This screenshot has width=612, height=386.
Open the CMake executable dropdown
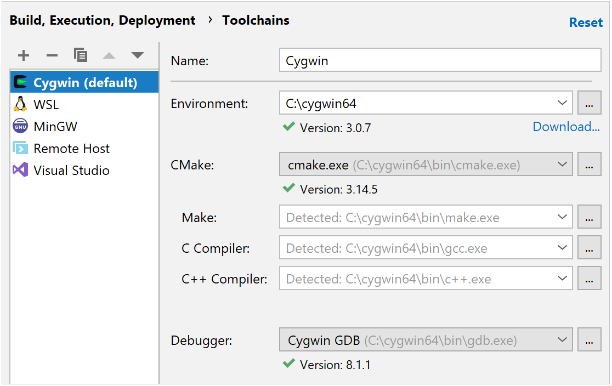(562, 164)
